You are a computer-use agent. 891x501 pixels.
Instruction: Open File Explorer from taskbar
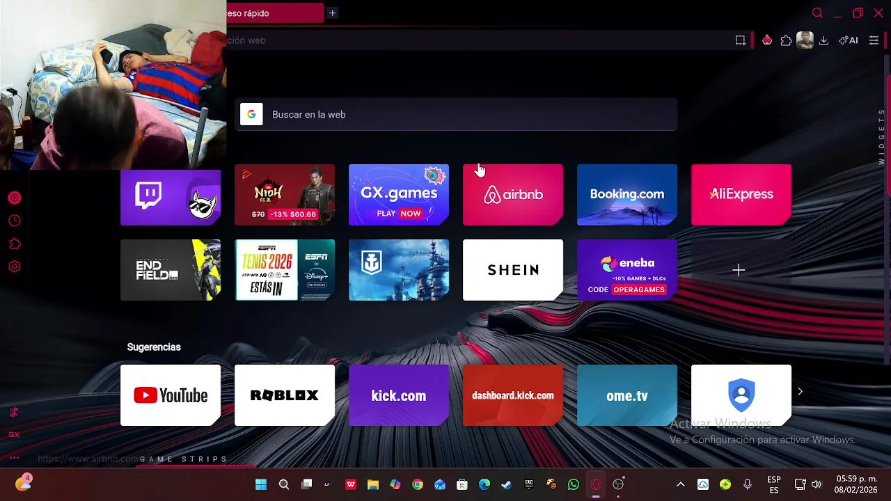(373, 484)
